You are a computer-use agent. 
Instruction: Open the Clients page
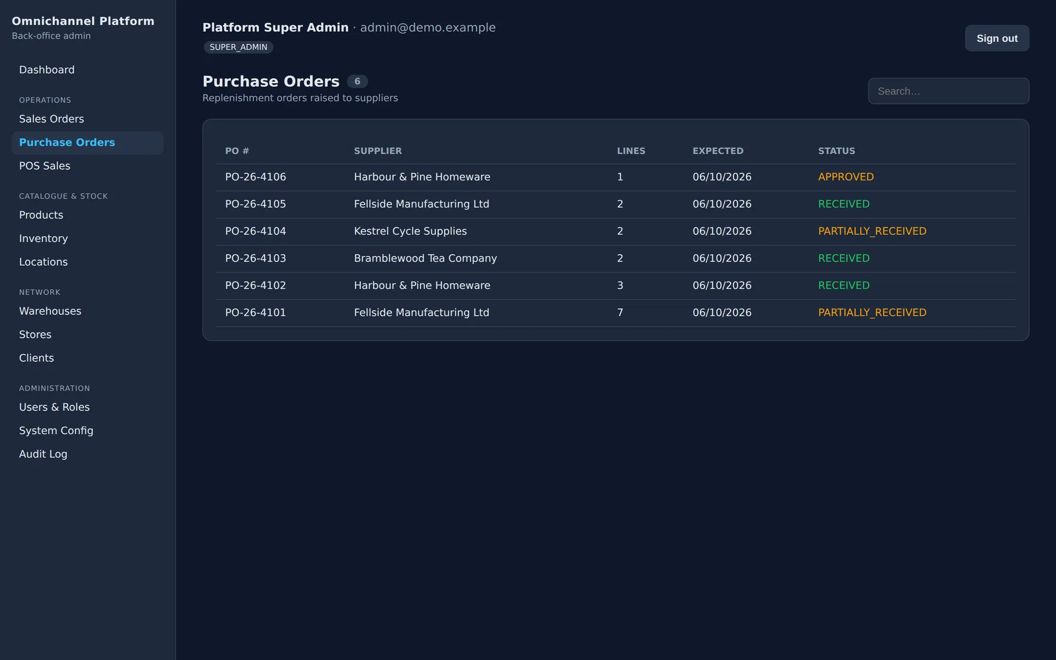(x=87, y=358)
